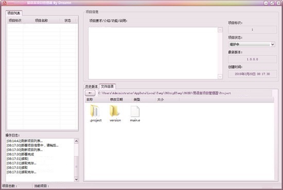This screenshot has height=190, width=283.
Task: Click the version folder name label
Action: point(115,120)
